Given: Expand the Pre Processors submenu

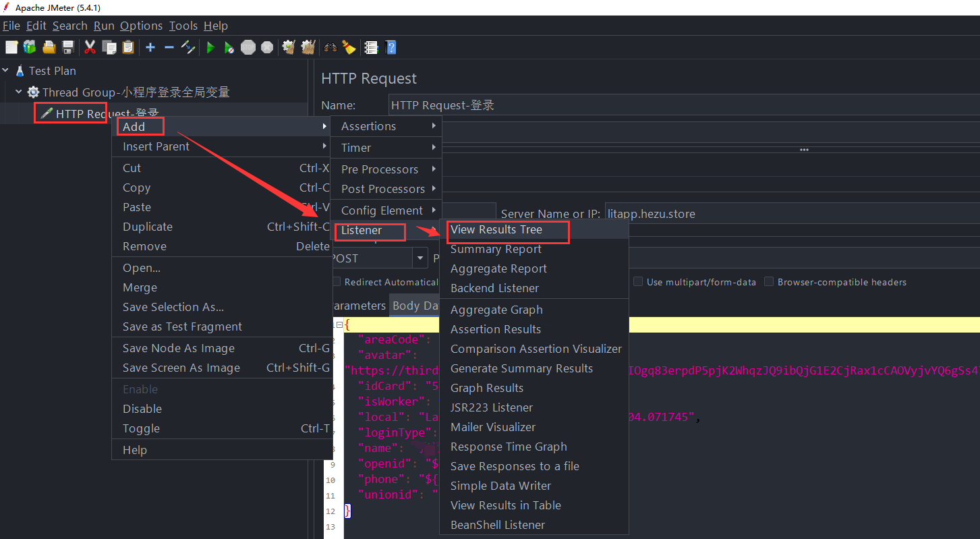Looking at the screenshot, I should pyautogui.click(x=386, y=169).
